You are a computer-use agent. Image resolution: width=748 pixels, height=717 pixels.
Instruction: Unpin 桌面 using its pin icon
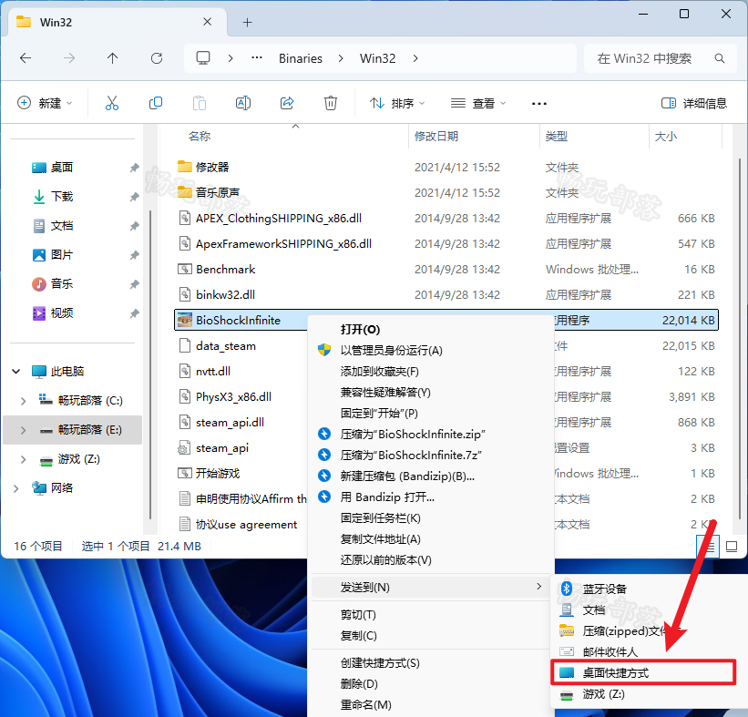(135, 168)
